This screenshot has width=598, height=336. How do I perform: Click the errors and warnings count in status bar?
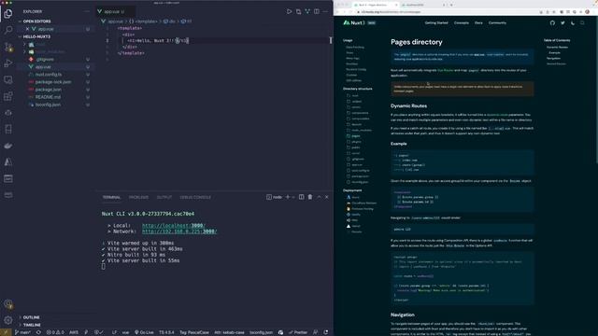(x=55, y=332)
